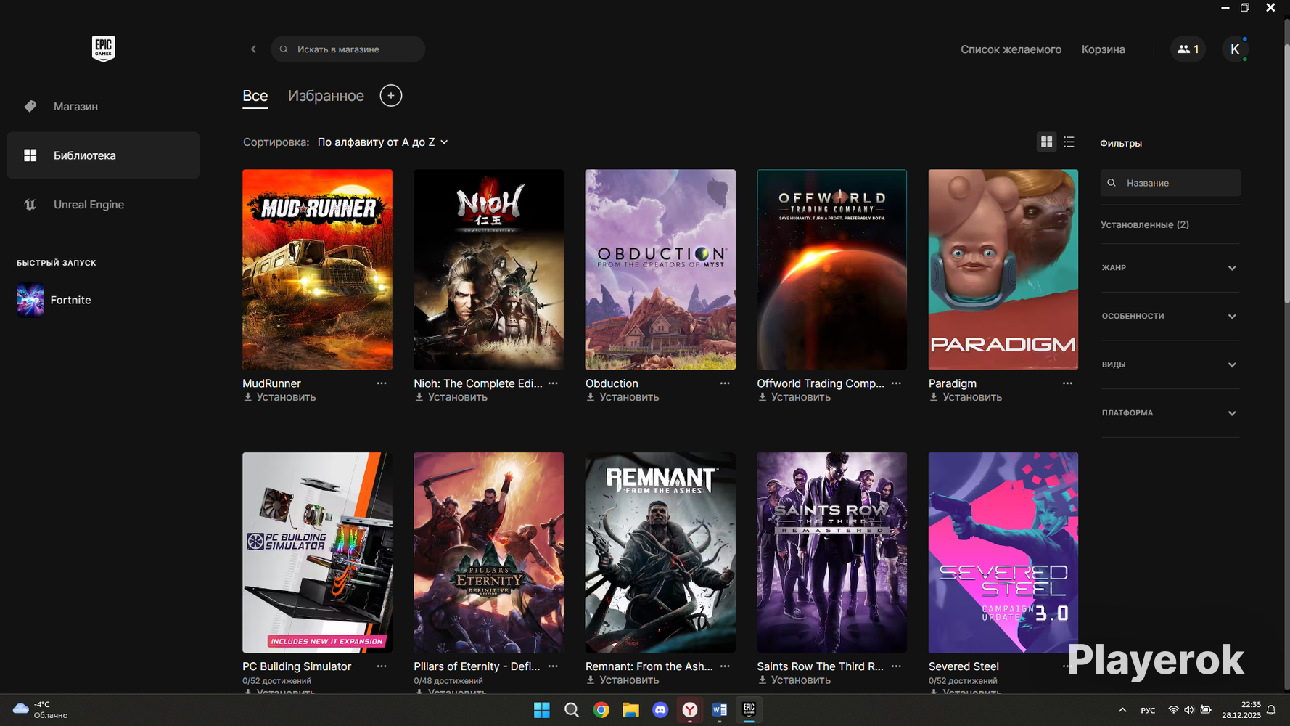Install MudRunner via Установить

point(280,397)
